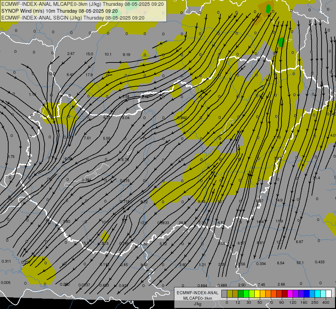The height and width of the screenshot is (309, 336).
Task: Click the map value 0.311
Action: point(6,261)
